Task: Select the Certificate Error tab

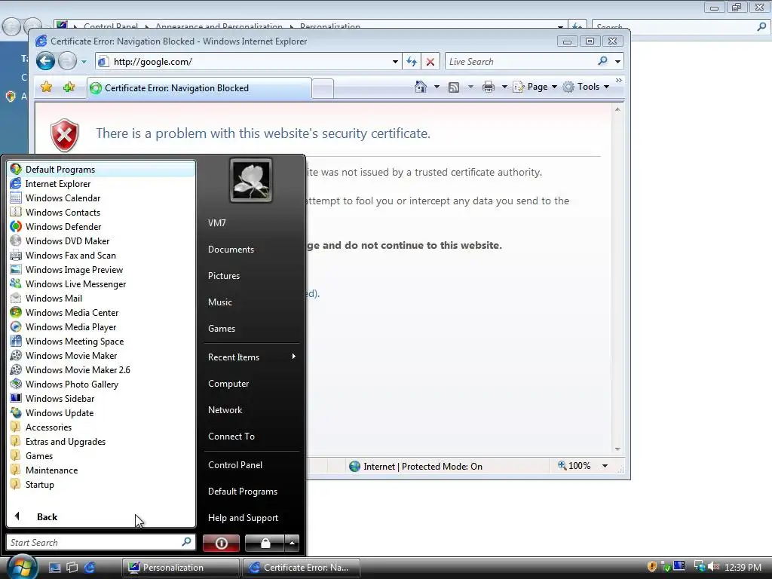Action: coord(199,88)
